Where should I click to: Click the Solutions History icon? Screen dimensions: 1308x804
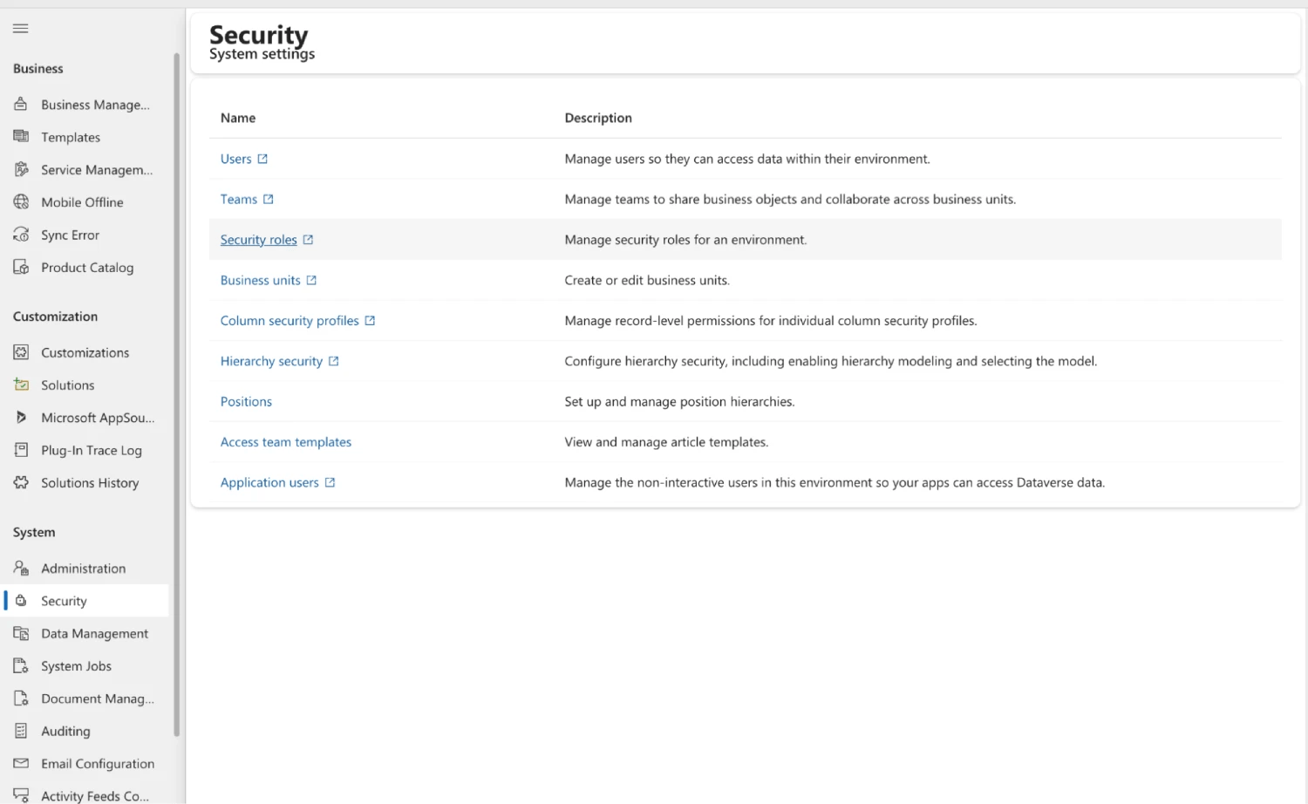point(22,482)
